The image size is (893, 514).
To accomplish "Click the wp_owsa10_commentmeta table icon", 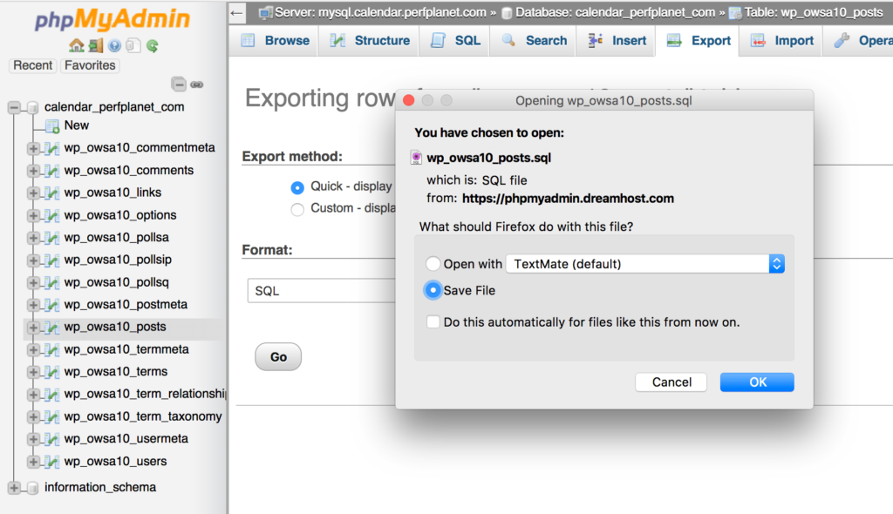I will (51, 148).
